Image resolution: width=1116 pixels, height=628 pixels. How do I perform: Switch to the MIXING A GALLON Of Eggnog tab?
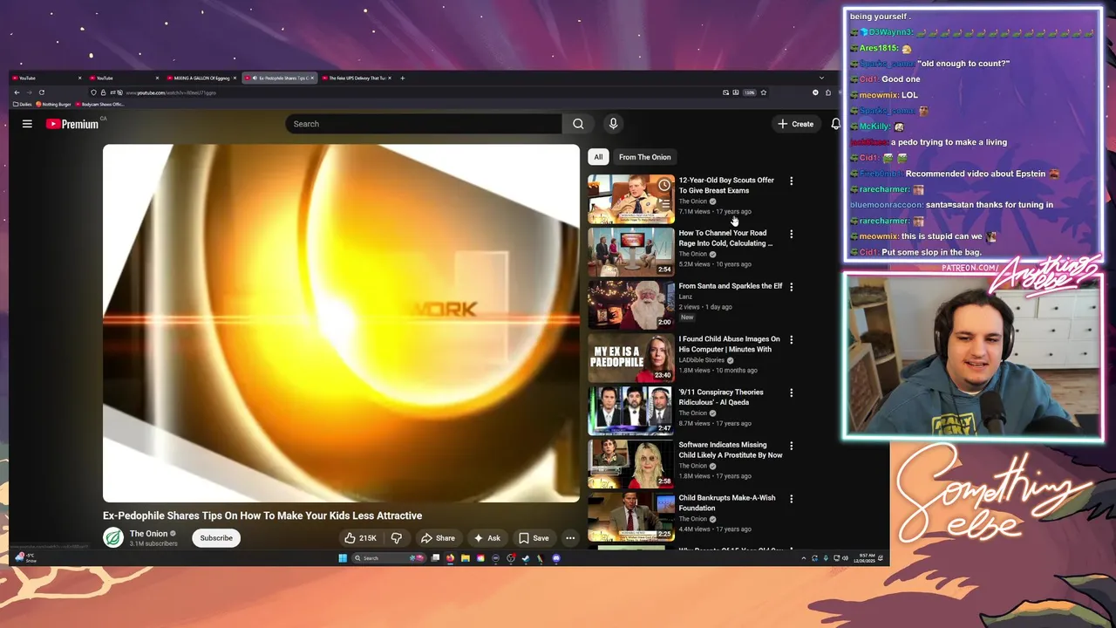(x=201, y=78)
